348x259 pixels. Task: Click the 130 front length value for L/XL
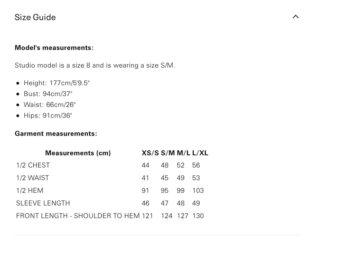[x=198, y=216]
